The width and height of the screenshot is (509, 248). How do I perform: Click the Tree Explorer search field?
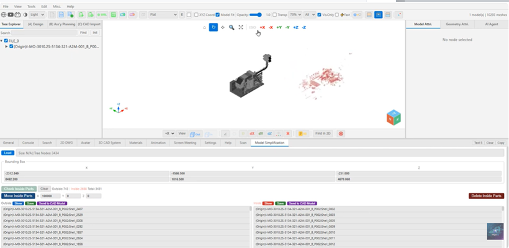click(44, 33)
